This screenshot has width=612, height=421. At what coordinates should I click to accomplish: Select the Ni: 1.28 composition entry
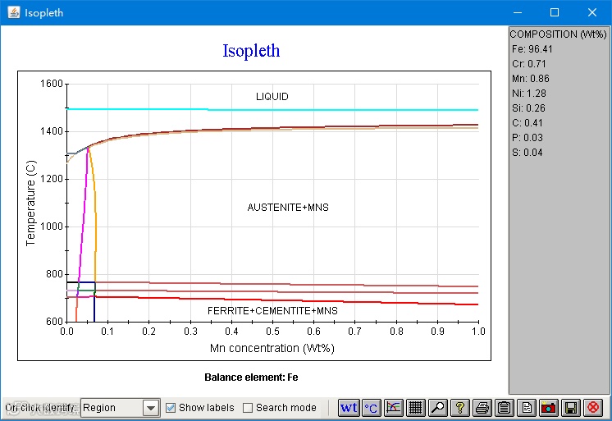[x=529, y=94]
